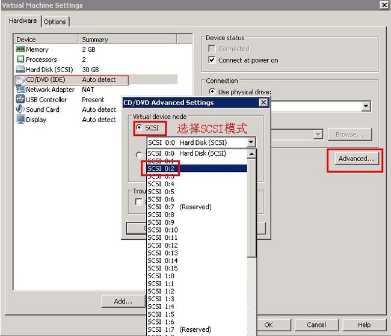Choose SCSI 0:15 in the dropdown list
The height and width of the screenshot is (336, 391).
[197, 268]
